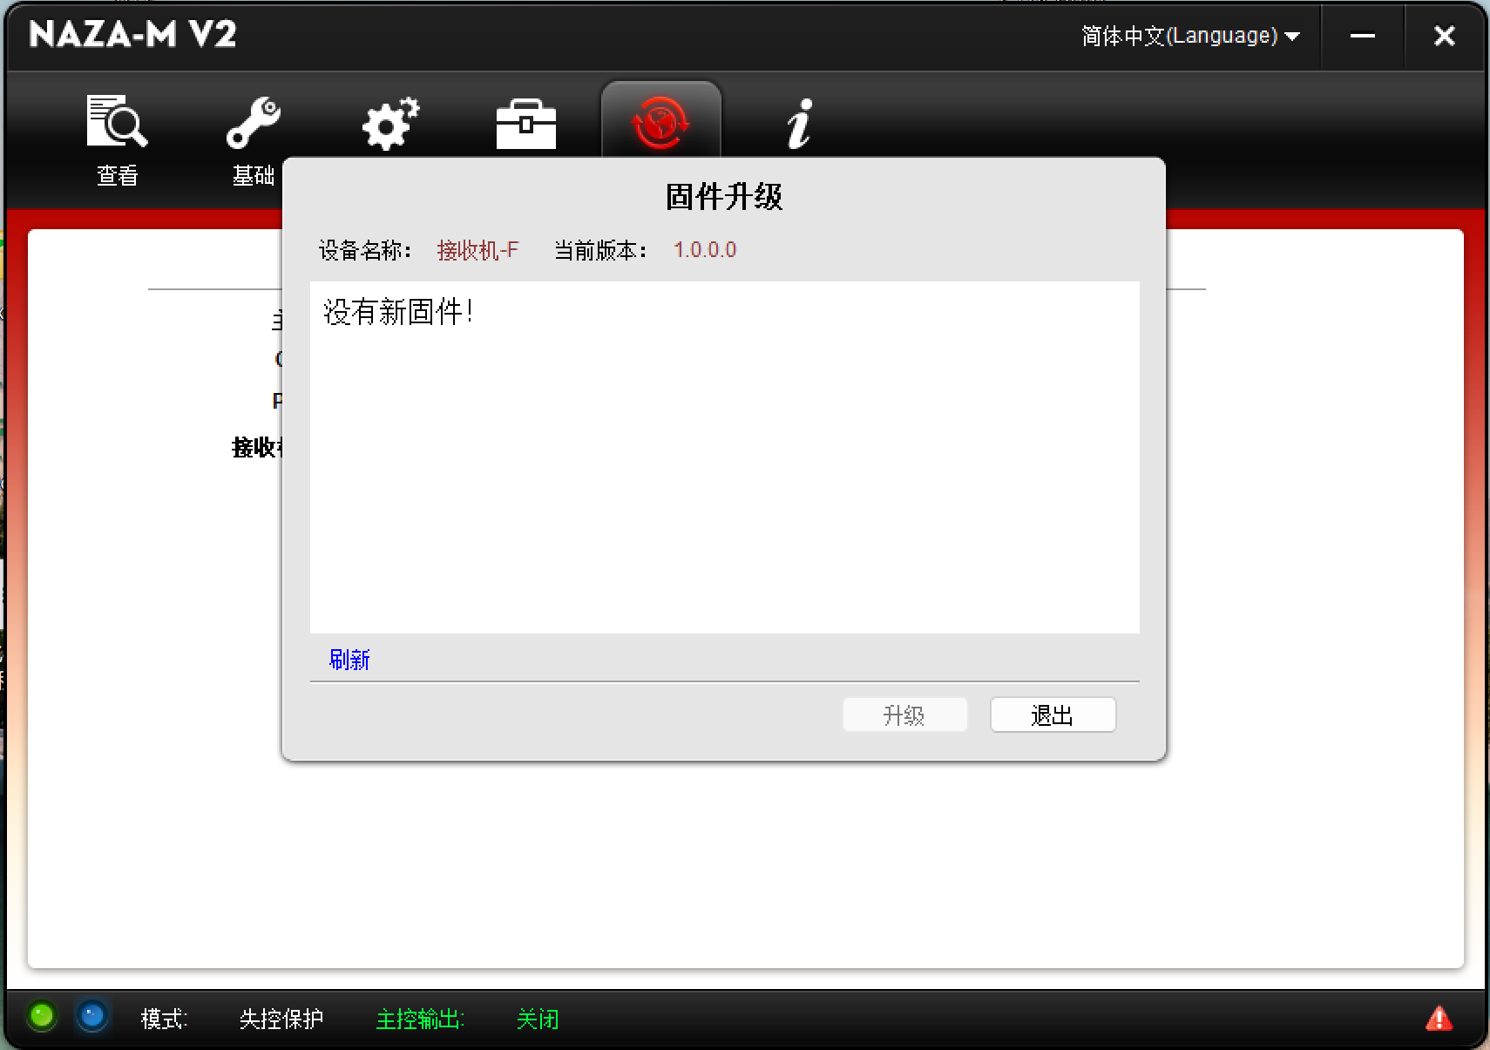Viewport: 1490px width, 1050px height.
Task: Click the device name 接收机-F
Action: click(x=477, y=250)
